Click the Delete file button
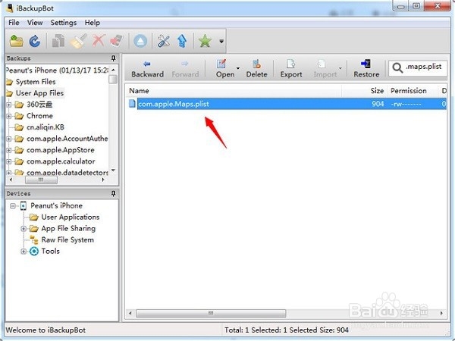The height and width of the screenshot is (341, 455). coord(256,69)
